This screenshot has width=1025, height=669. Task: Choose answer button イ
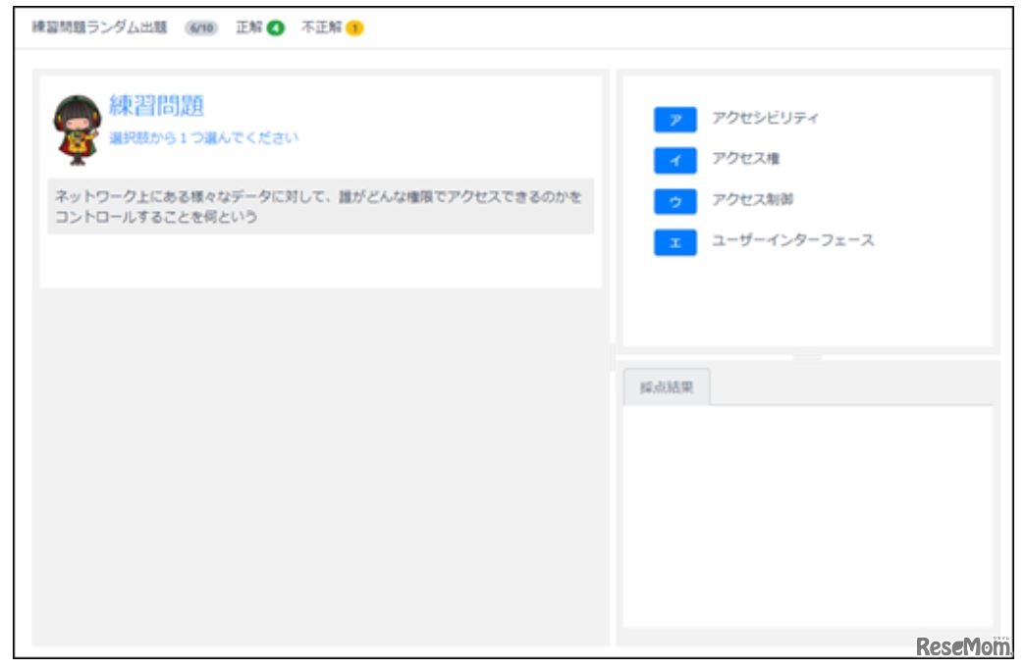point(674,160)
